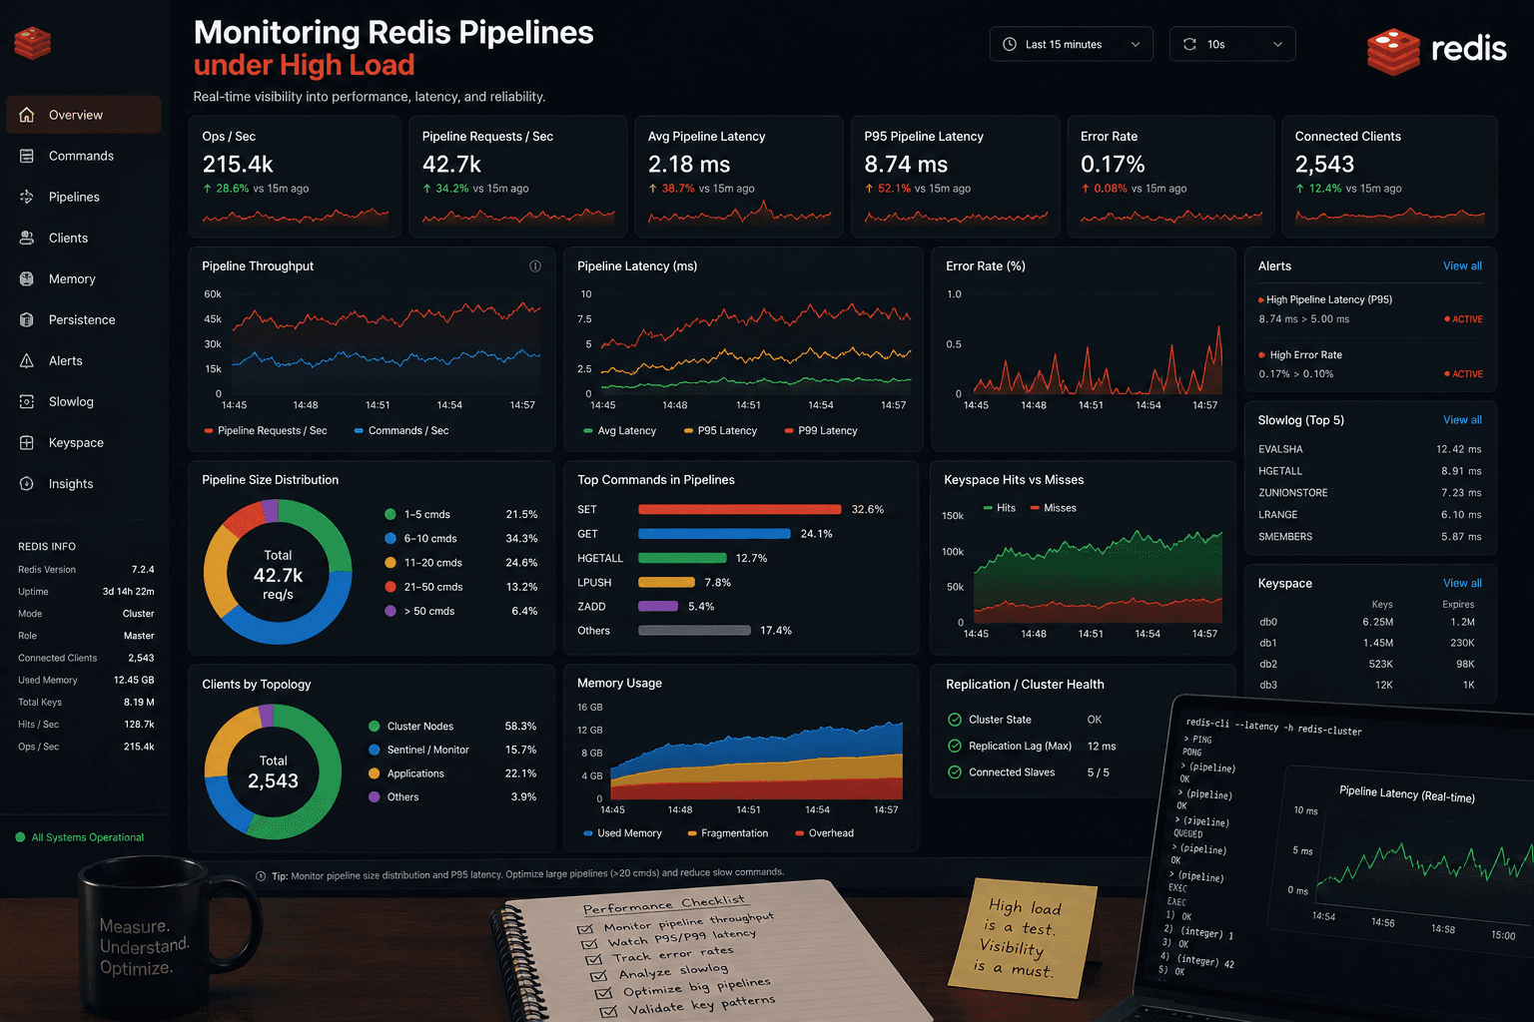1534x1022 pixels.
Task: Toggle Fragmentation legend series
Action: [728, 833]
